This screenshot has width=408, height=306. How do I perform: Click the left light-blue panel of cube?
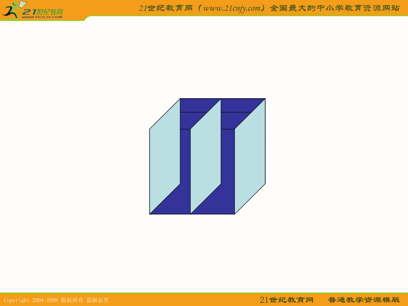click(x=165, y=156)
